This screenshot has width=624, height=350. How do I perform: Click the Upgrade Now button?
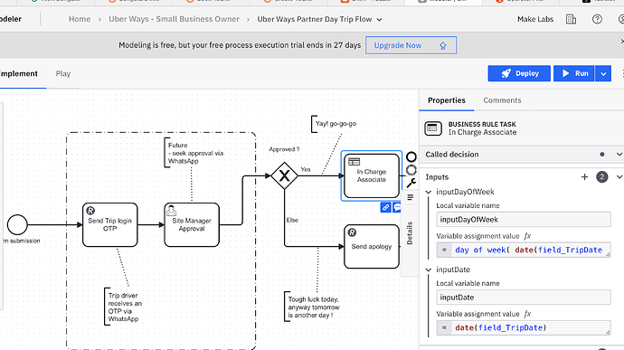pyautogui.click(x=411, y=45)
